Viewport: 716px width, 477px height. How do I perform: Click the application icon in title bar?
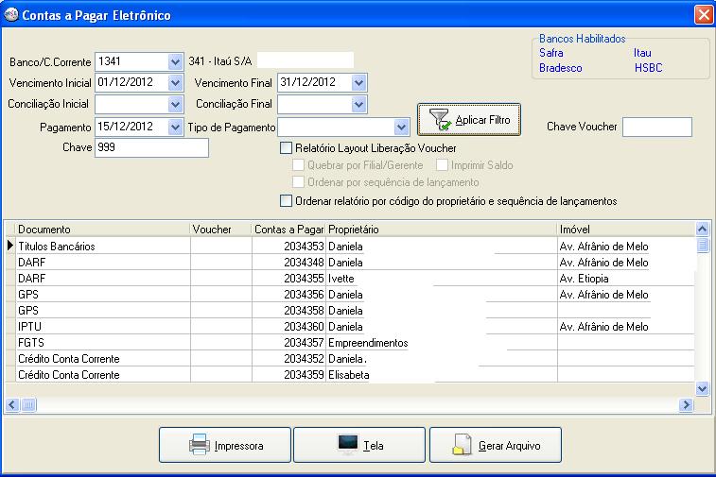click(x=11, y=14)
